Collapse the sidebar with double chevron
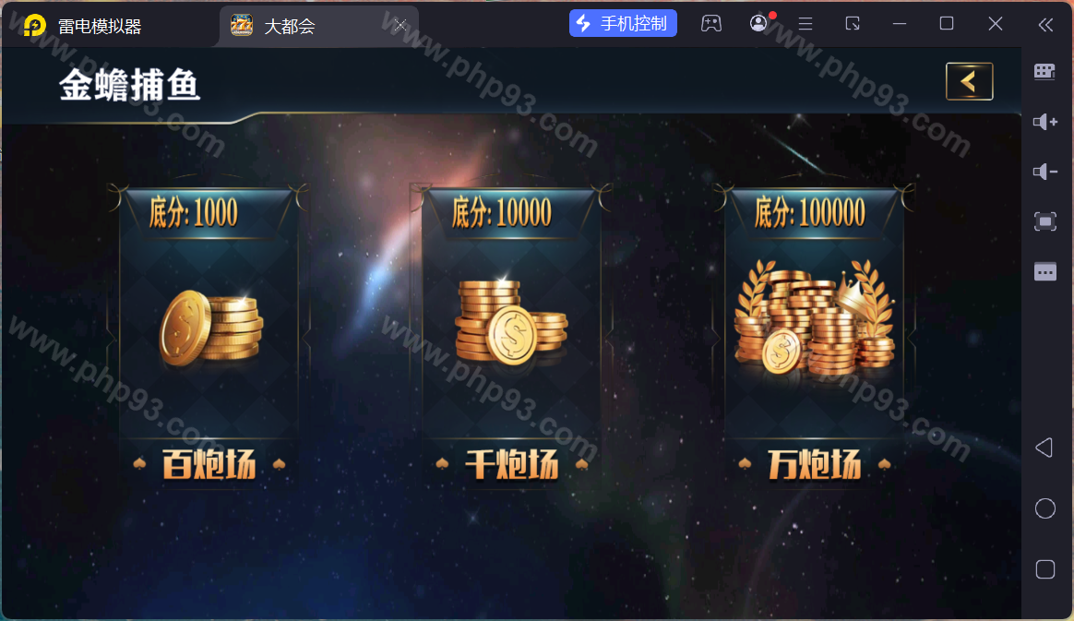The image size is (1074, 621). coord(1044,25)
